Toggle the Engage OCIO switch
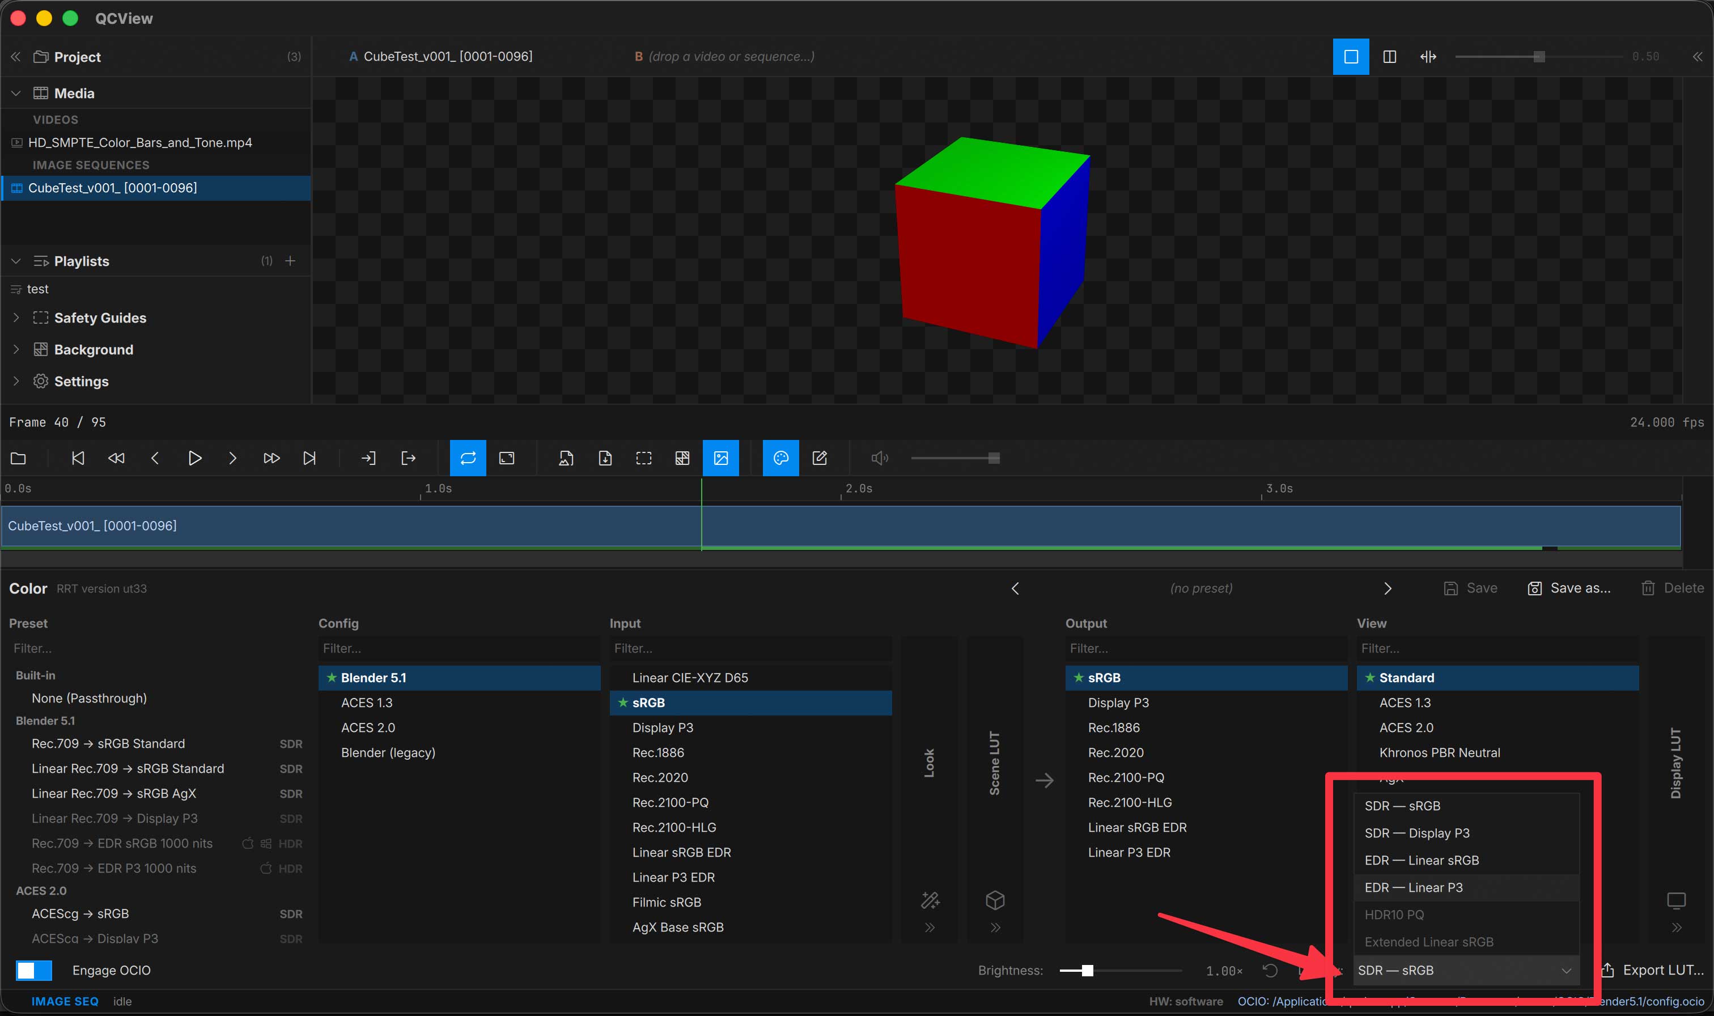 click(33, 970)
